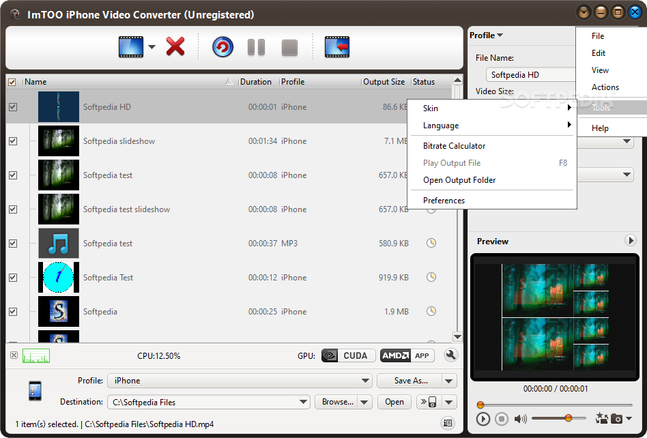This screenshot has width=647, height=438.
Task: Open the File menu
Action: pyautogui.click(x=597, y=36)
